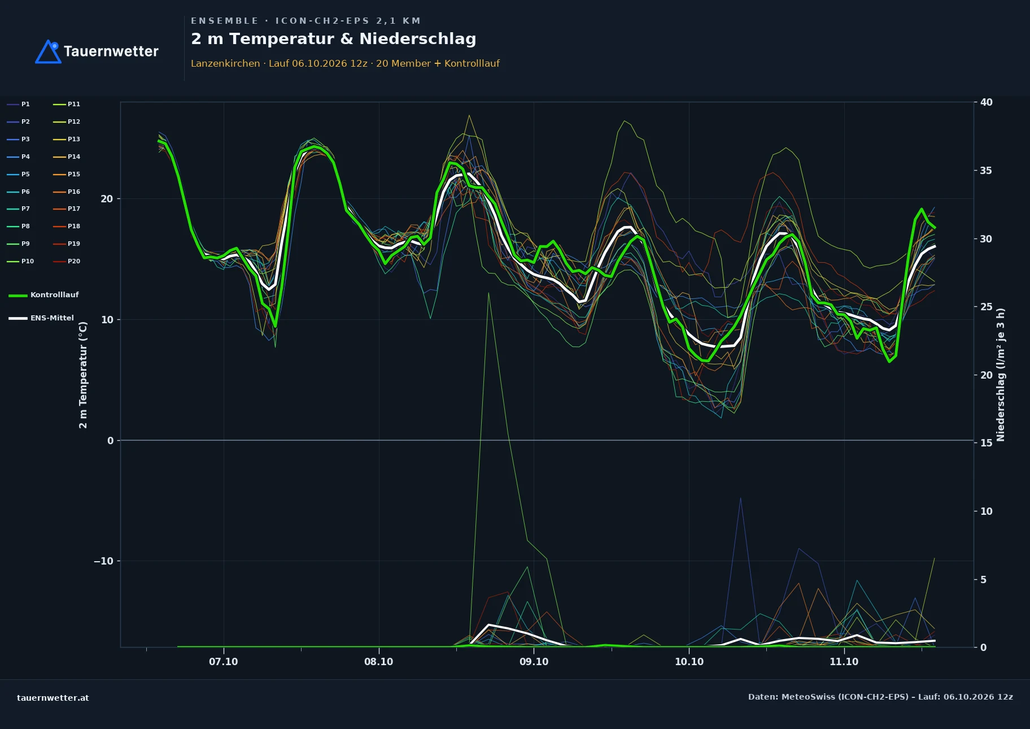Image resolution: width=1030 pixels, height=729 pixels.
Task: Click the P13 legend entry
Action: point(67,140)
